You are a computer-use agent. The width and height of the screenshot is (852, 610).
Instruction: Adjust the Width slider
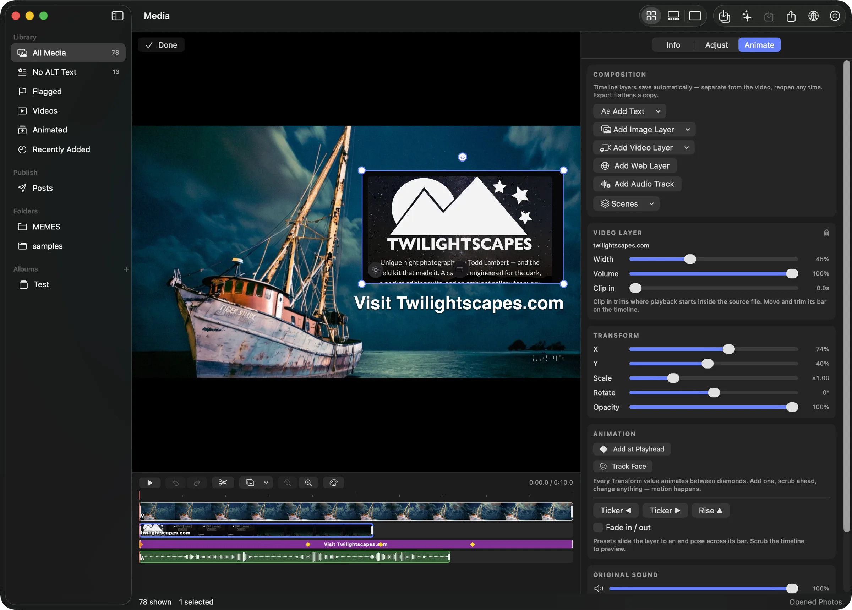(x=714, y=259)
